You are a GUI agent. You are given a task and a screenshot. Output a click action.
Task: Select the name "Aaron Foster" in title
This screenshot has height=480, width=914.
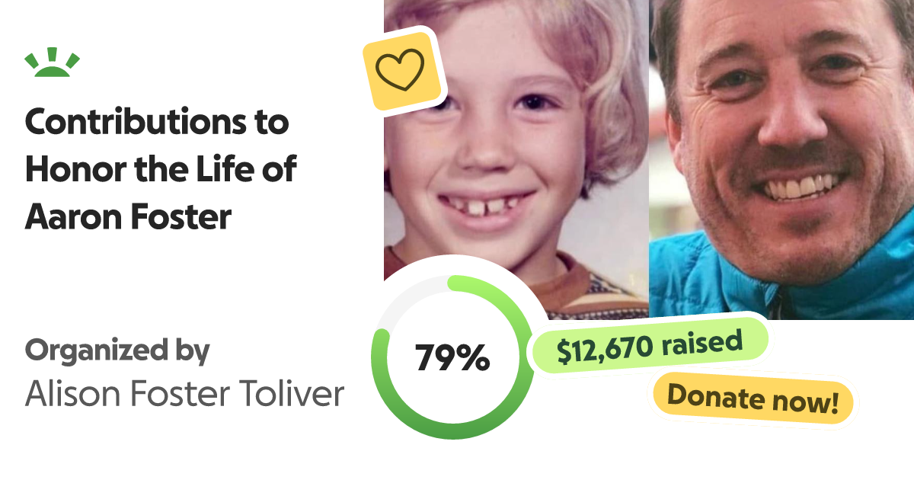click(x=128, y=217)
